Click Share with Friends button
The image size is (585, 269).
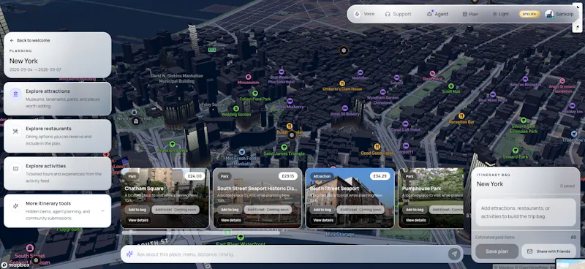548,251
